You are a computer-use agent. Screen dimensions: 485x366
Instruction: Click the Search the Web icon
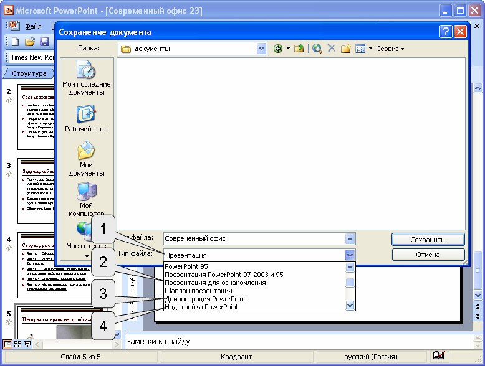317,49
